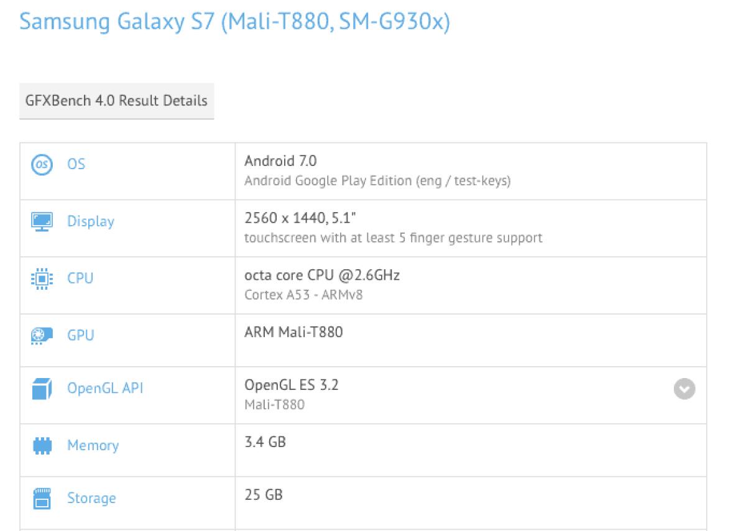746x531 pixels.
Task: Click the GFXBench 4.0 Result Details label
Action: pyautogui.click(x=116, y=101)
